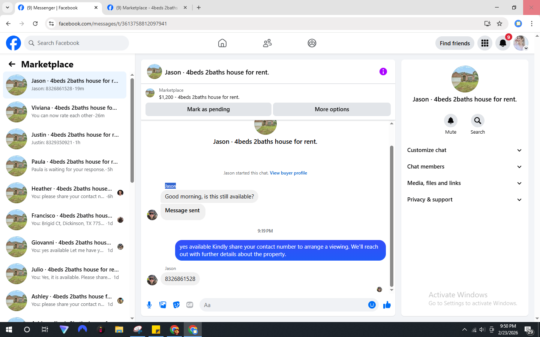Choose a GIF using the GIF icon
The height and width of the screenshot is (337, 540).
[190, 305]
